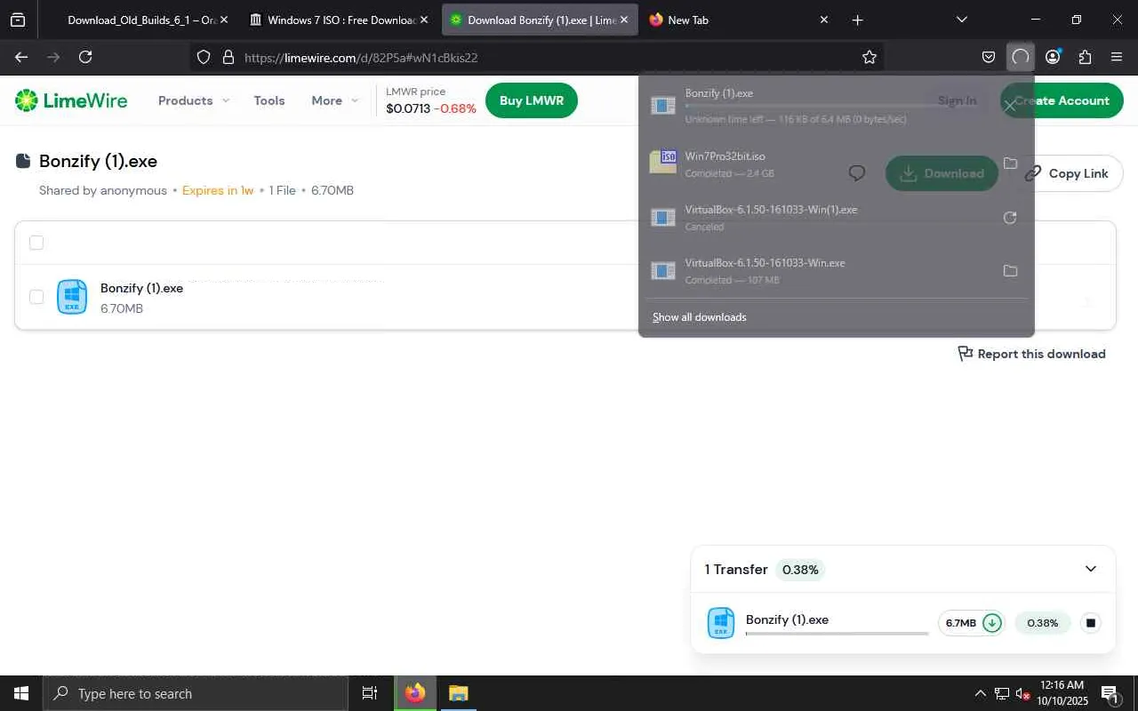Click the Bonzify progress bar in transfer panel

pos(837,634)
